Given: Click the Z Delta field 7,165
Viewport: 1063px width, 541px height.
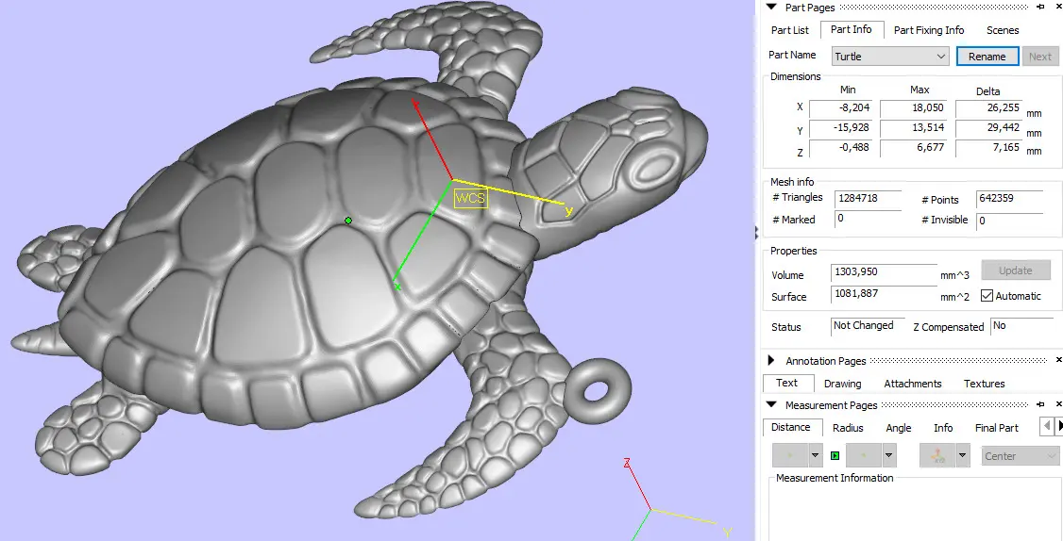Looking at the screenshot, I should [x=989, y=147].
